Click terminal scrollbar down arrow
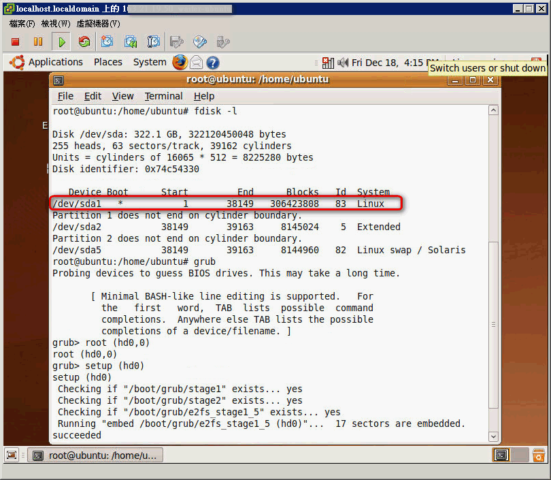Image resolution: width=551 pixels, height=480 pixels. coord(493,436)
